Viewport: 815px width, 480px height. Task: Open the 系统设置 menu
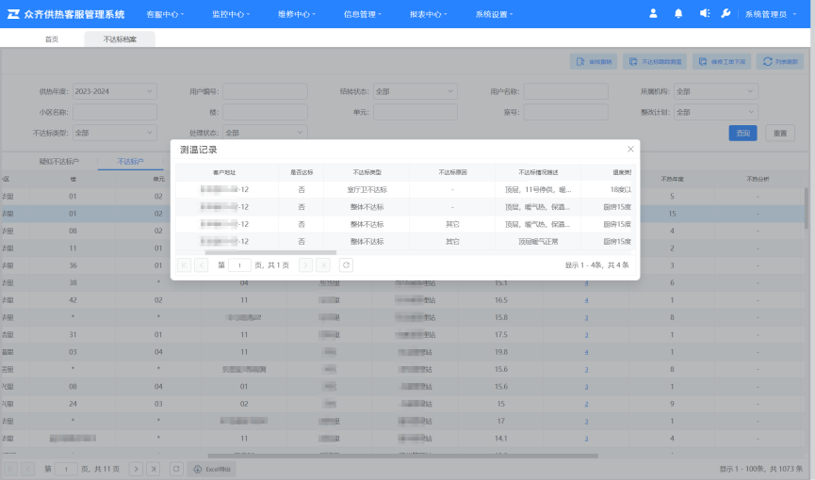[494, 14]
